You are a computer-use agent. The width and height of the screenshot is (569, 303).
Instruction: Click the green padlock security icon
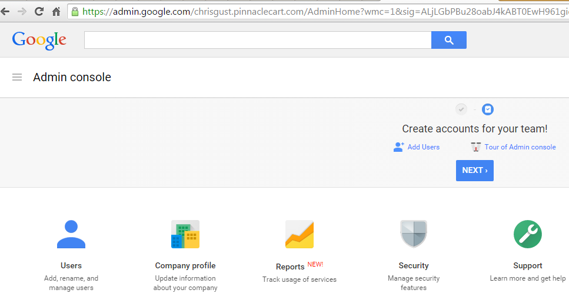(75, 12)
